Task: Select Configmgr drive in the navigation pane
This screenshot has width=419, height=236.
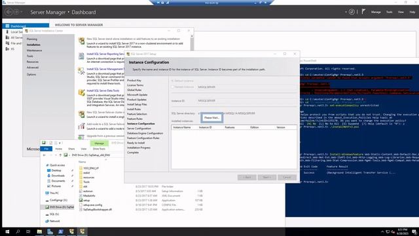Action: [x=56, y=200]
